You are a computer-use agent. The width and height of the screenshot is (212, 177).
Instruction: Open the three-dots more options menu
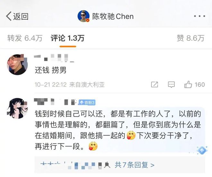(x=199, y=16)
